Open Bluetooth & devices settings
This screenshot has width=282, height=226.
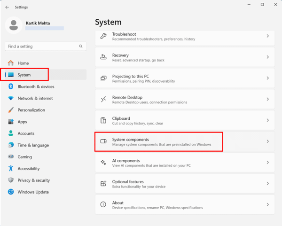tap(46, 86)
